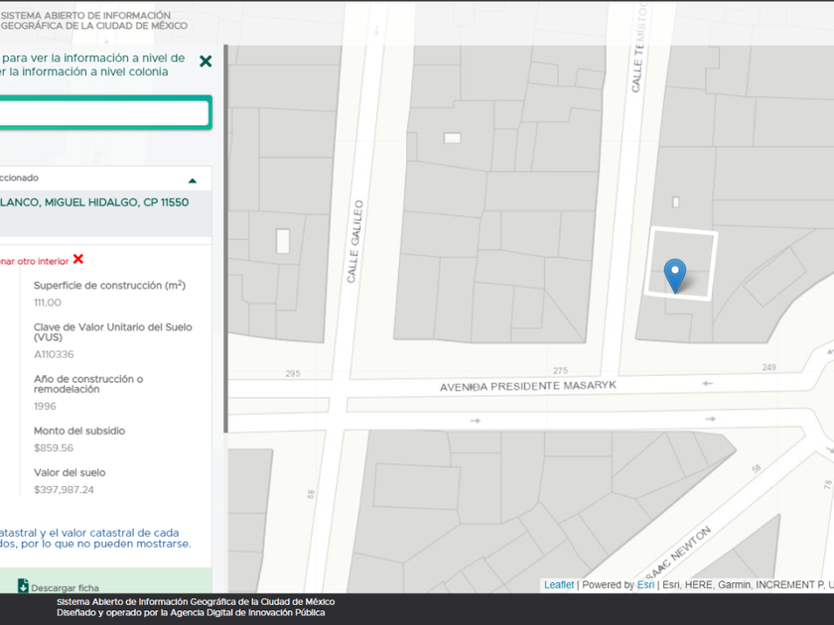Focus the green-bordered search field
The width and height of the screenshot is (834, 625).
pos(99,113)
